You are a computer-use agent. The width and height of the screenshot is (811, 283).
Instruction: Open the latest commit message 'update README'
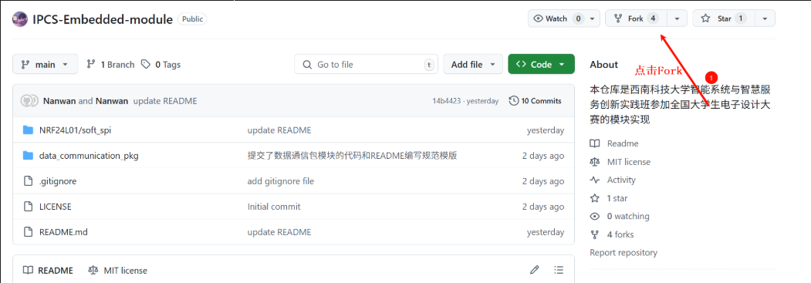(x=165, y=101)
